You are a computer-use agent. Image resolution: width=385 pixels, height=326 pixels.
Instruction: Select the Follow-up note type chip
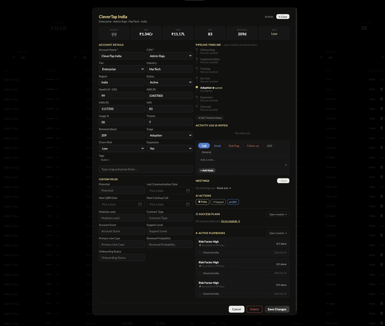[x=253, y=146]
